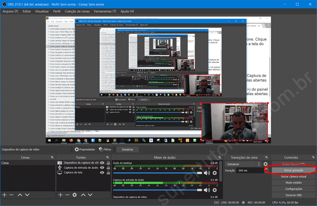Open scene transition settings gear icon
Screen dimensions: 317x206
coord(265,165)
